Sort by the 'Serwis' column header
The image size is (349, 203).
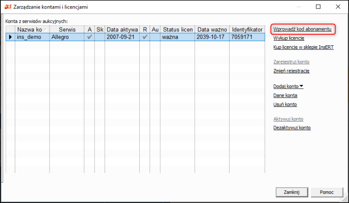pyautogui.click(x=67, y=30)
